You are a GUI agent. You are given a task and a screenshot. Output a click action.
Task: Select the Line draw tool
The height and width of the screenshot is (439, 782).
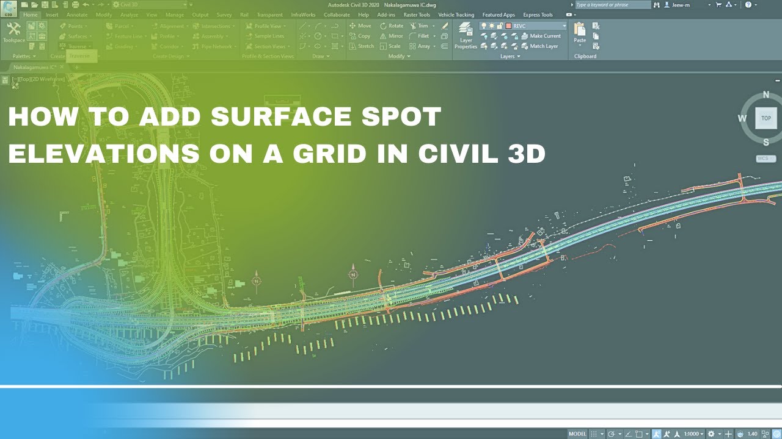point(304,26)
